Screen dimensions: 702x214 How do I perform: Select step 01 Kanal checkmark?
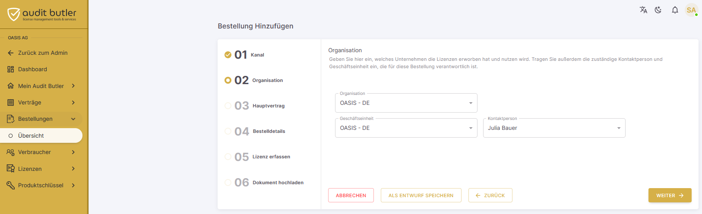click(x=228, y=55)
